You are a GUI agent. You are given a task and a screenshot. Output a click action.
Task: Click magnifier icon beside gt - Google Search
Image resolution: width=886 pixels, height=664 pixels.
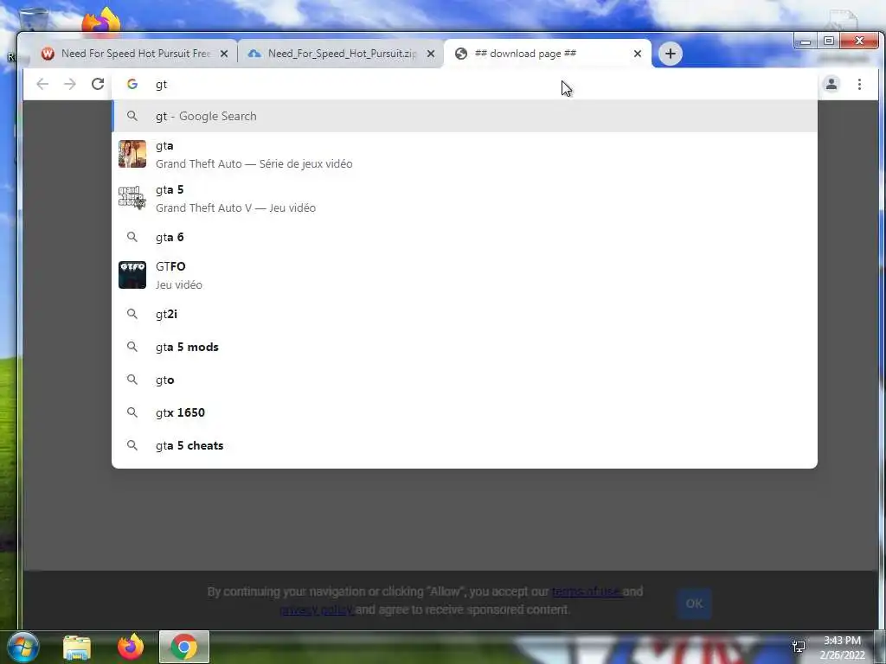point(132,116)
